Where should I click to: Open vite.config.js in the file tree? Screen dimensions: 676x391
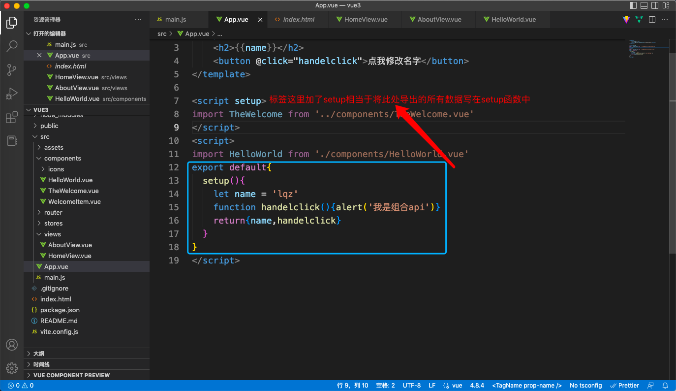coord(87,332)
